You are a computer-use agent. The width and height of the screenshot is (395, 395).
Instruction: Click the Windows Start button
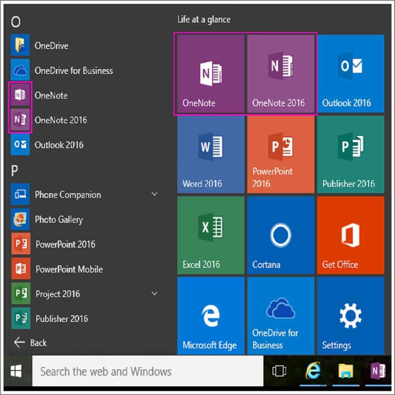16,371
